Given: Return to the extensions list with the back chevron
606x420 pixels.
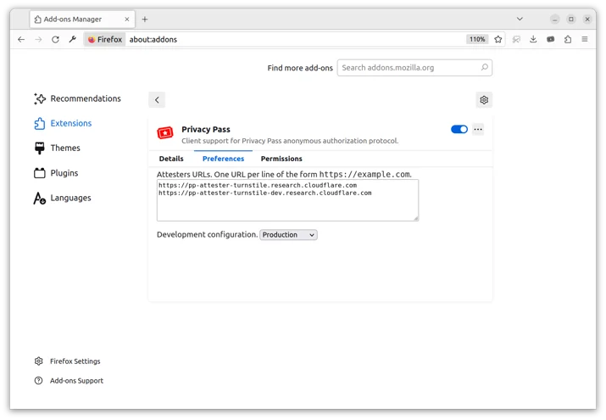Looking at the screenshot, I should point(157,100).
